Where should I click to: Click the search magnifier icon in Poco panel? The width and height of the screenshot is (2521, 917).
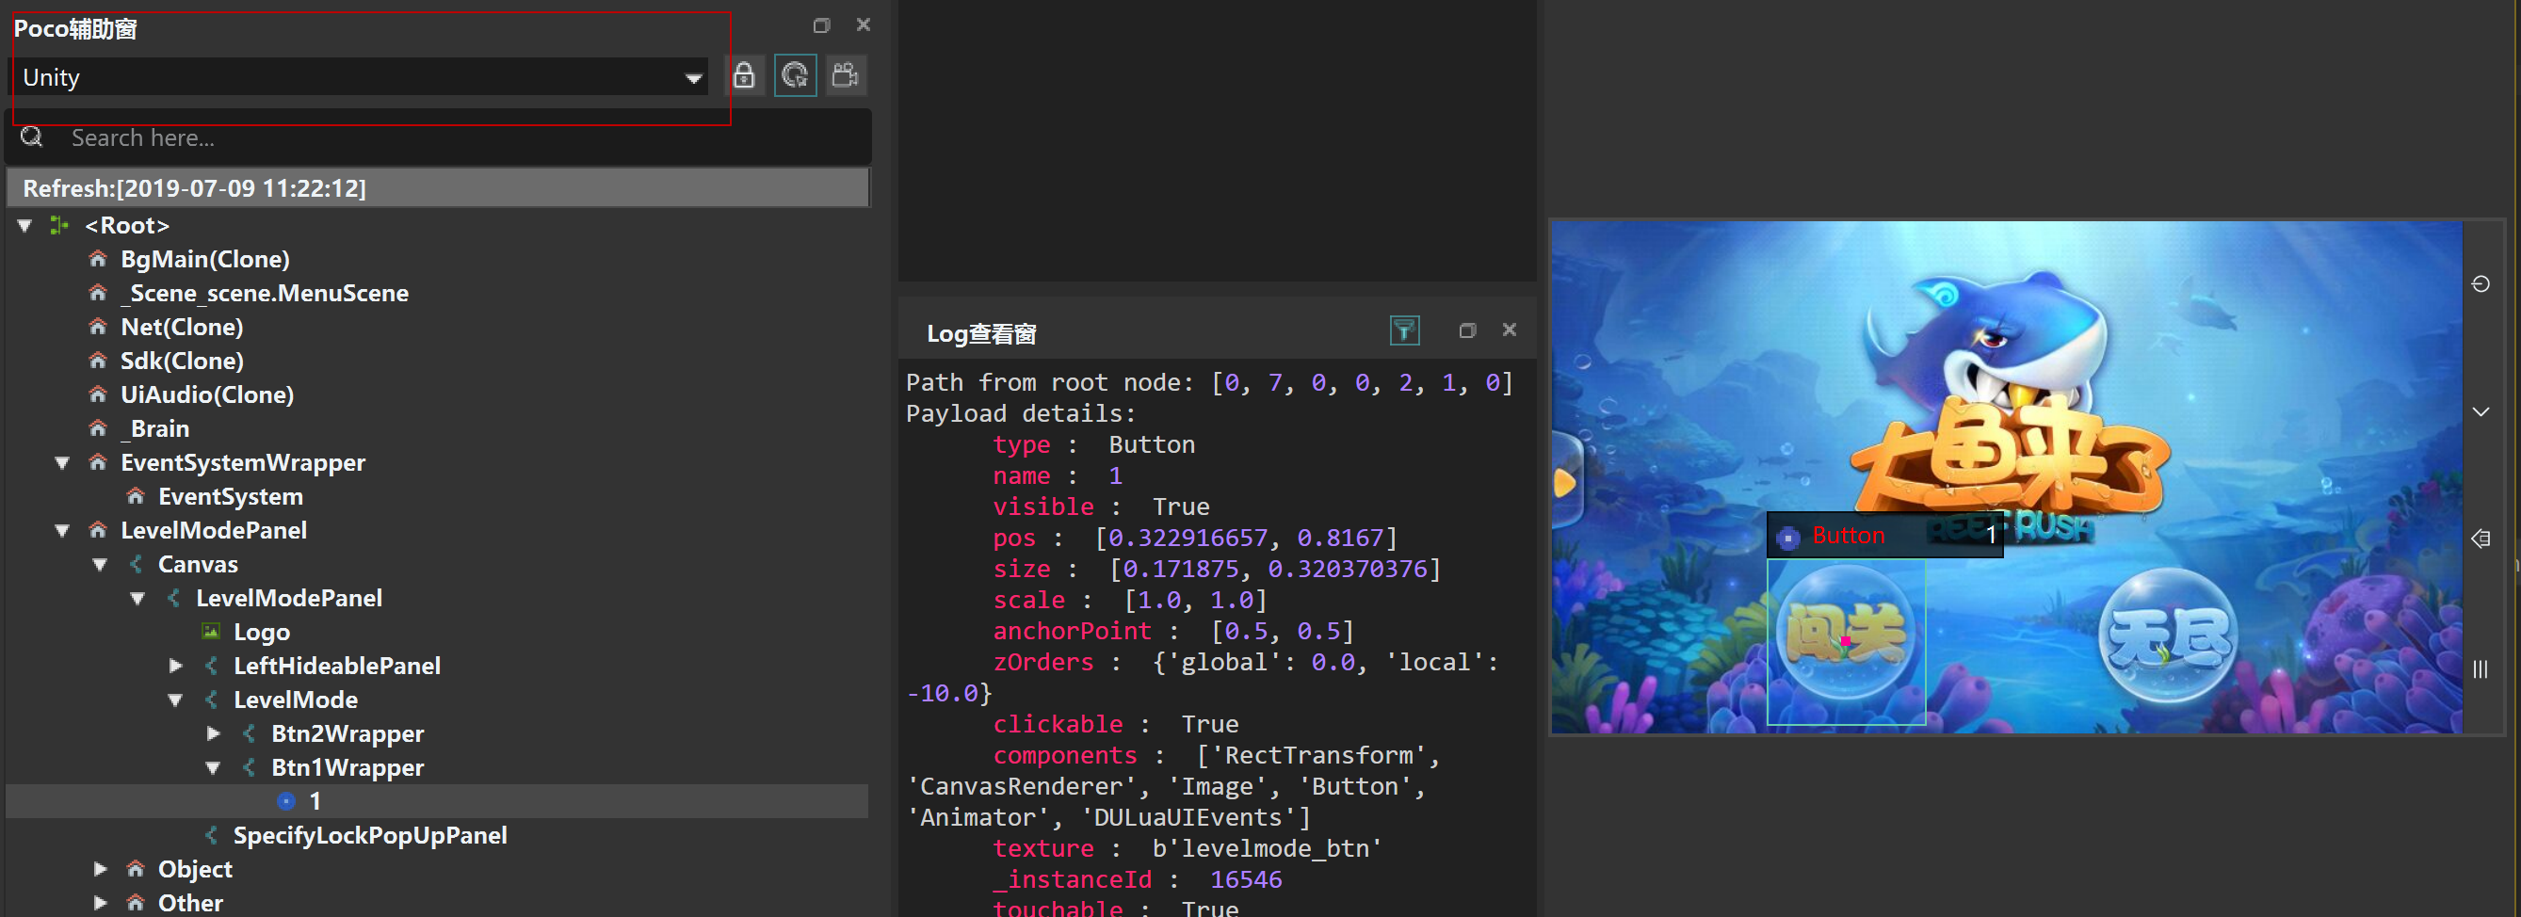pyautogui.click(x=31, y=137)
